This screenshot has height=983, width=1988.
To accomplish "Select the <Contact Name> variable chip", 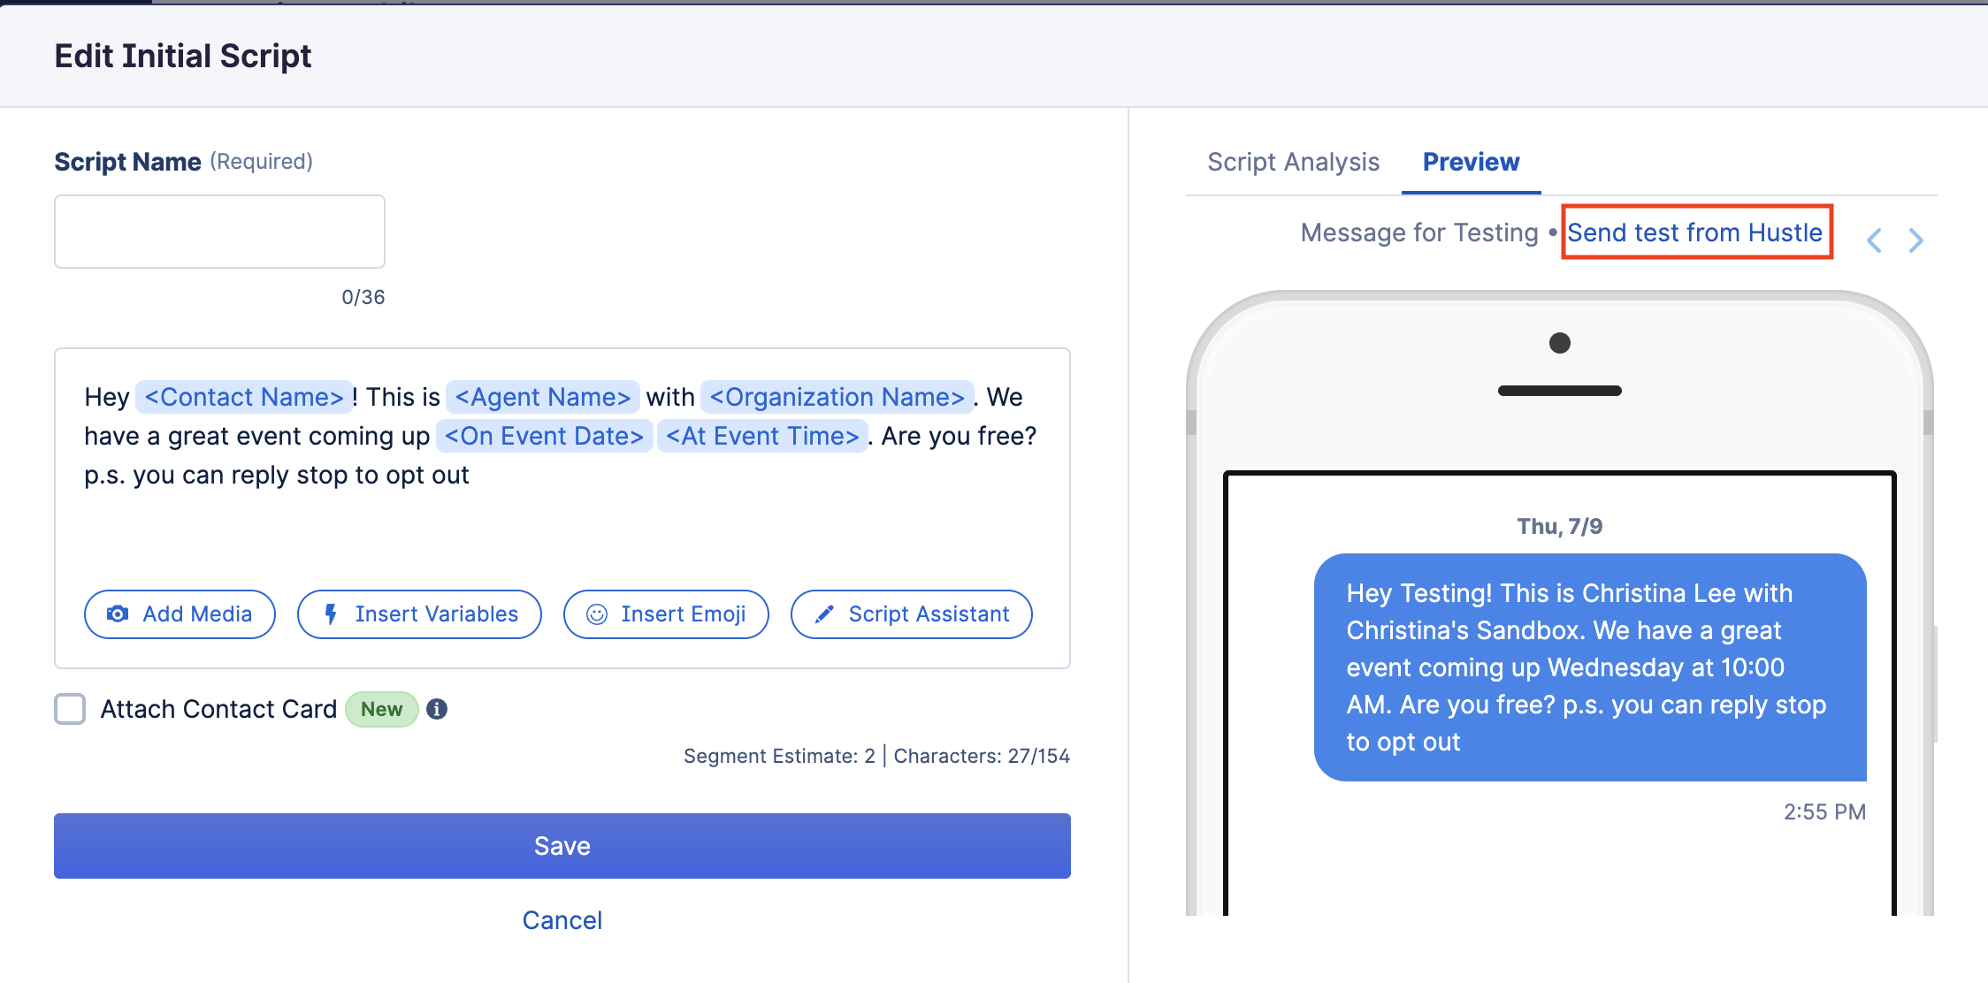I will [244, 397].
